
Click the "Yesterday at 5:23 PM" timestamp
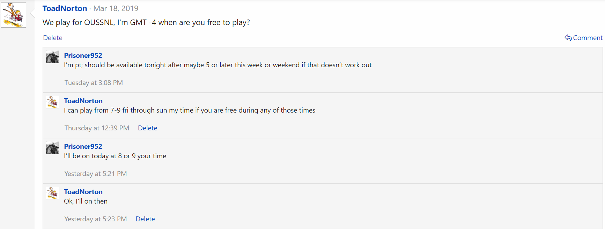pos(95,219)
